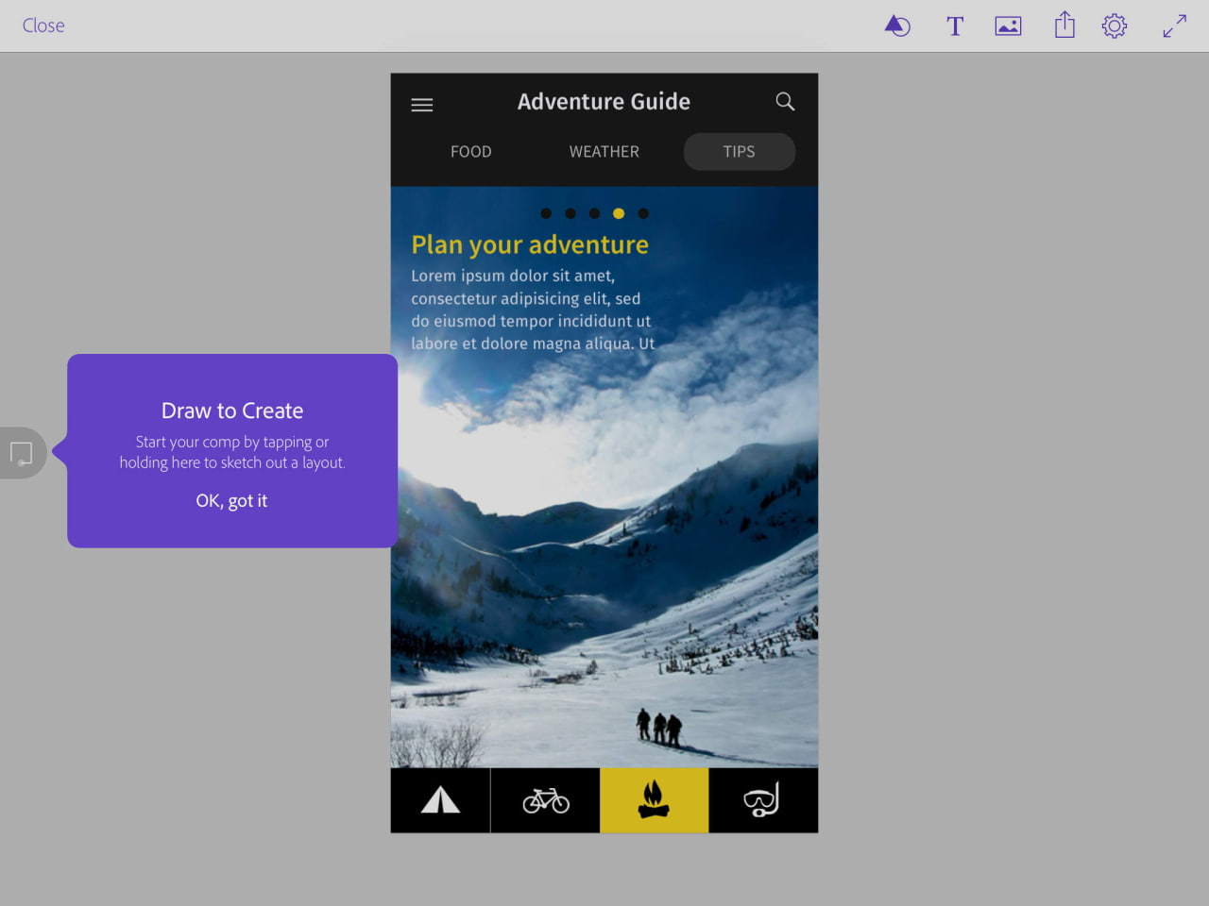Open the Sketch/Draw tool in the toolbar

pos(896,25)
